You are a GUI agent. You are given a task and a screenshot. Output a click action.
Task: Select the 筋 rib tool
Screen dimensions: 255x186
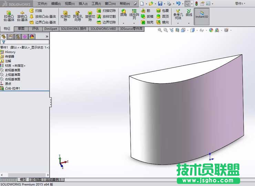[146, 11]
